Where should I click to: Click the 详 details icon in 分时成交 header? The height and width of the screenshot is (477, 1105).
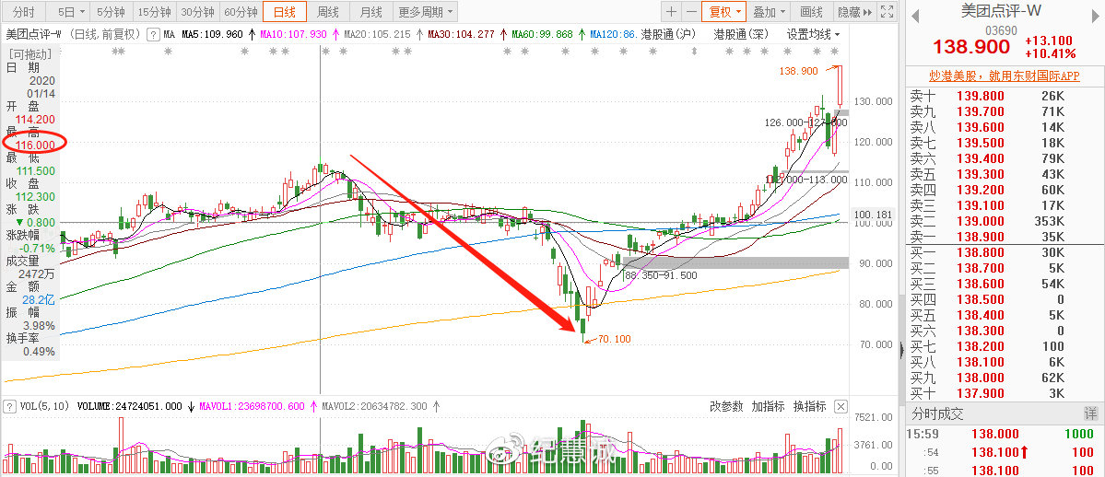pyautogui.click(x=1091, y=414)
